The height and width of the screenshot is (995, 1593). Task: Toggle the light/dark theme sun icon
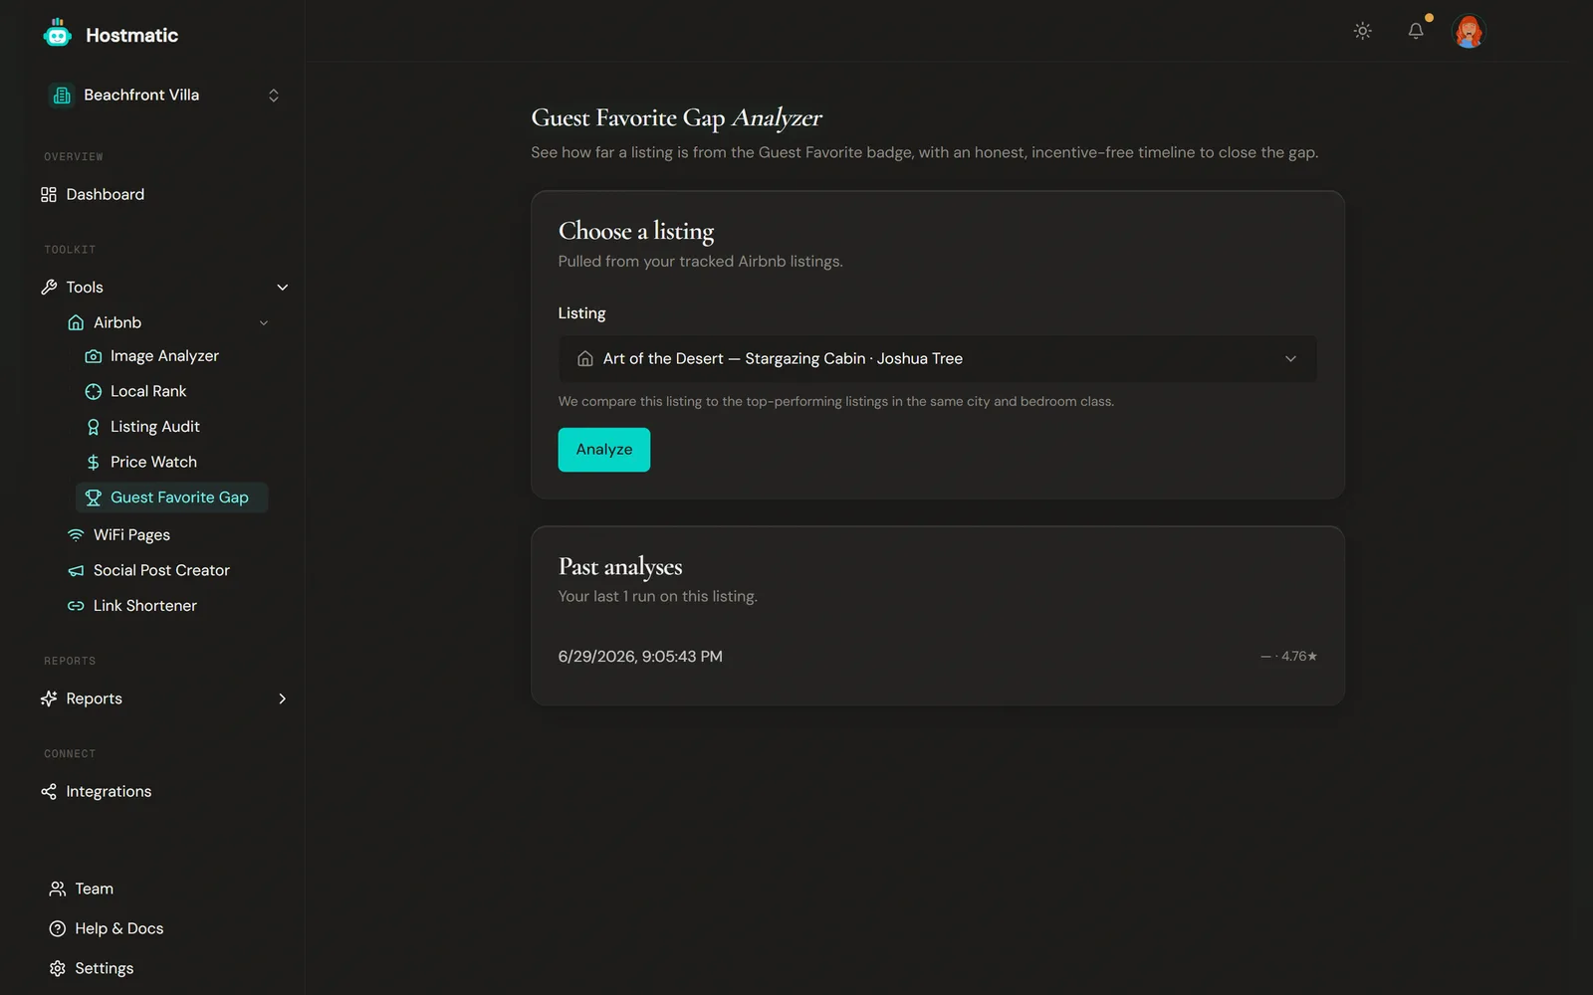1363,31
